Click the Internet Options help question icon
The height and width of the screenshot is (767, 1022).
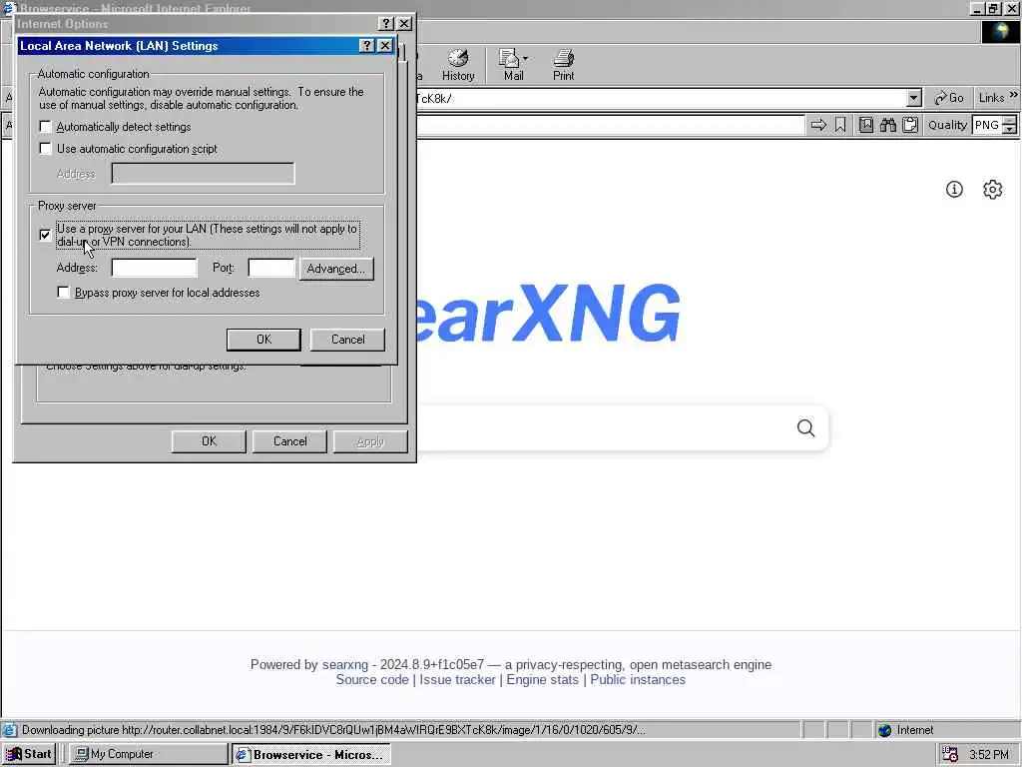(386, 24)
